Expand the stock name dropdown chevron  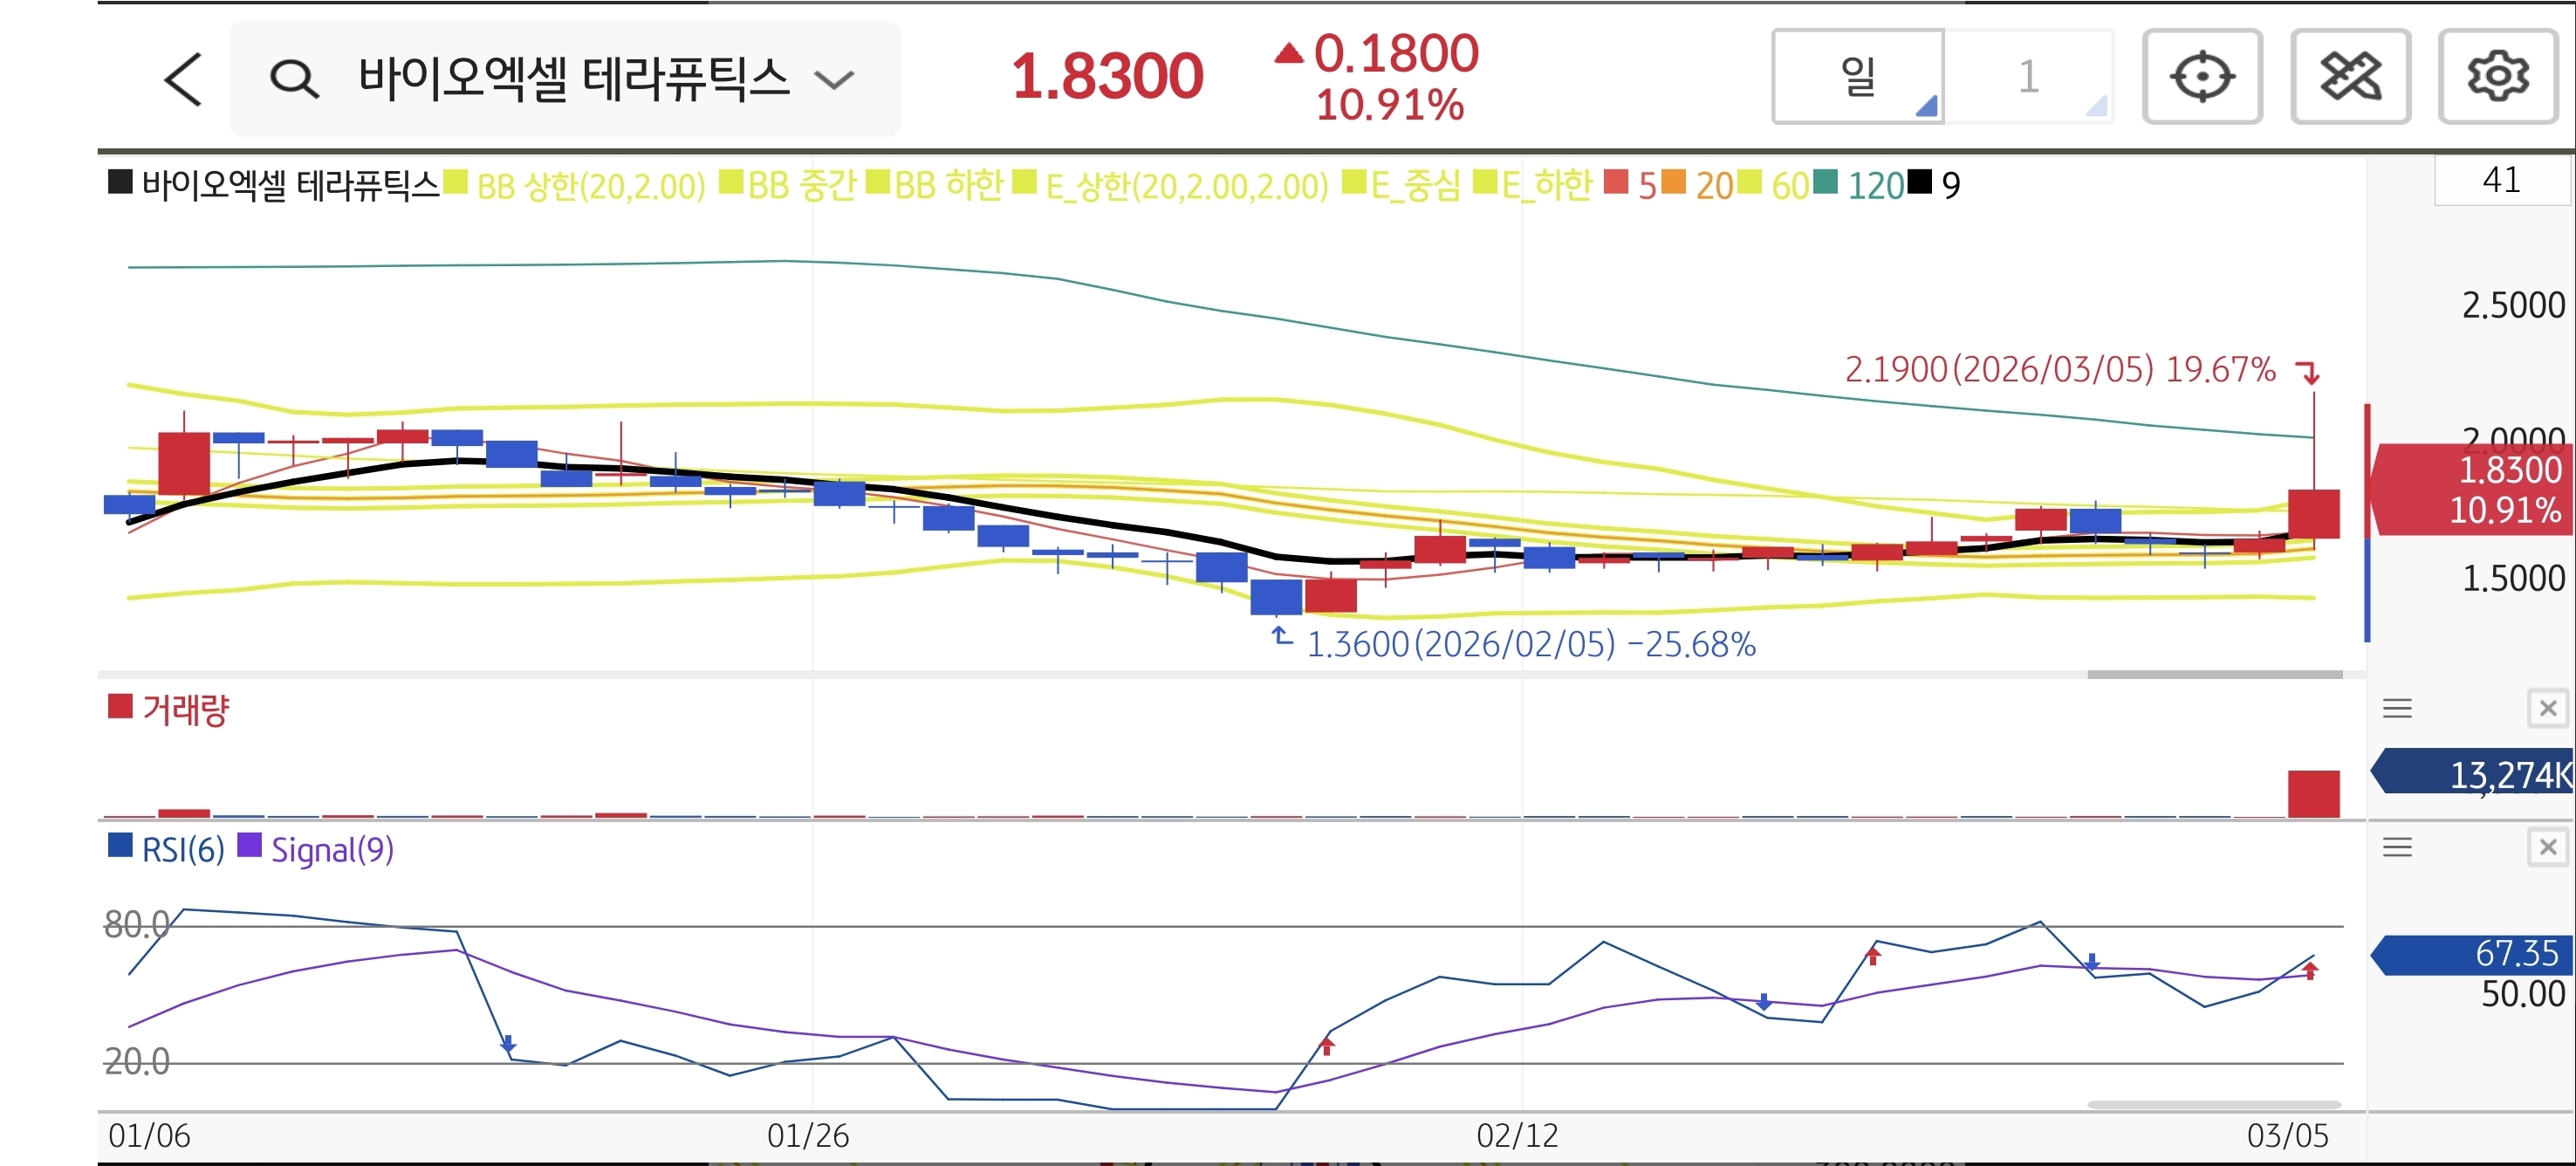click(x=834, y=80)
